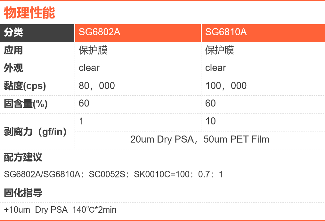Click the clear value under SG6810A
325x221 pixels.
[215, 68]
